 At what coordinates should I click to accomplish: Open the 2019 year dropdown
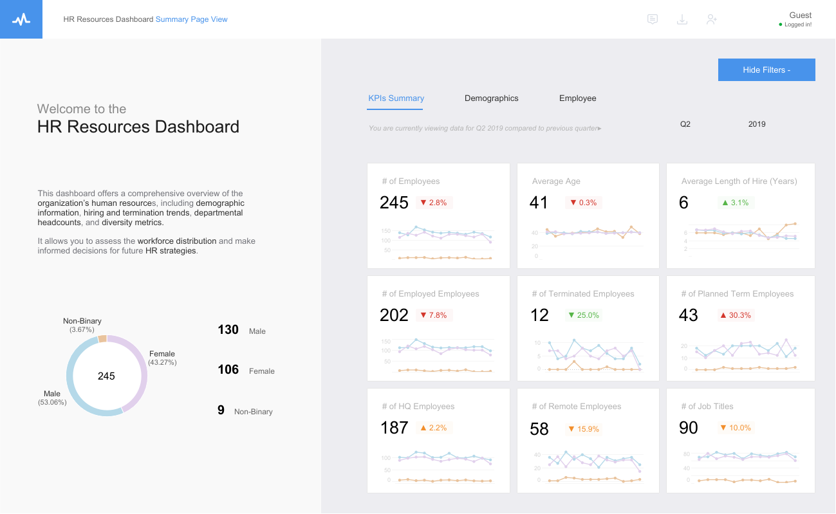coord(756,124)
